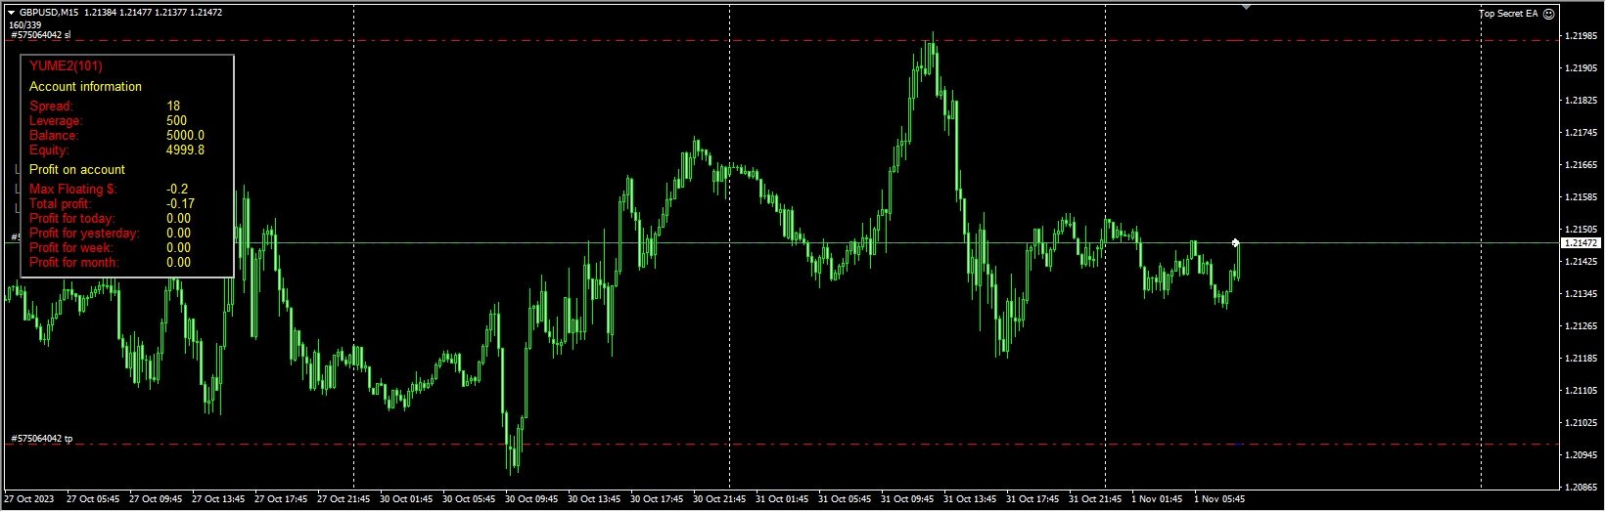Click the 1.21665 price scale label
Image resolution: width=1606 pixels, height=512 pixels.
[1582, 165]
